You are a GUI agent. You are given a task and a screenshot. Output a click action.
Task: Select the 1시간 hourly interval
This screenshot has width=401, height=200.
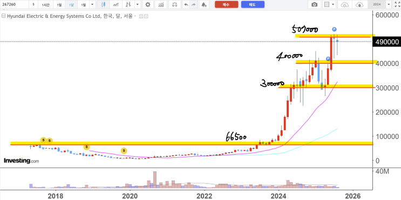pyautogui.click(x=46, y=5)
